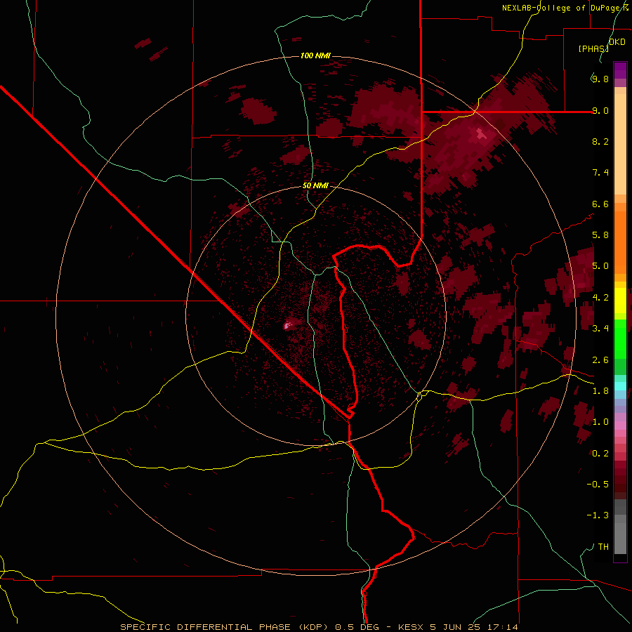Click the TH label at the scale bottom
This screenshot has height=632, width=632.
603,546
